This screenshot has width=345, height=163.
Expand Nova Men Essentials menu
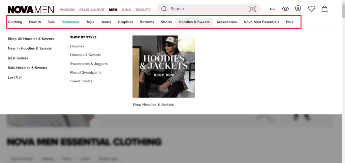[x=261, y=22]
